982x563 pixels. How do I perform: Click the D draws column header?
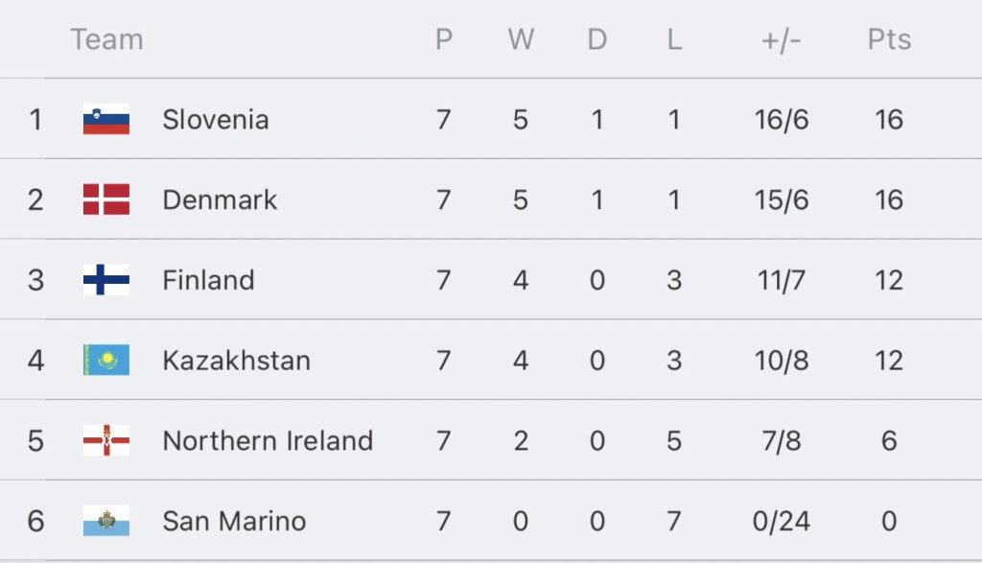tap(596, 39)
